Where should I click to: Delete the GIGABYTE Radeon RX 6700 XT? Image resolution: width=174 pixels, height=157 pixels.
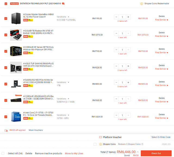161,33
